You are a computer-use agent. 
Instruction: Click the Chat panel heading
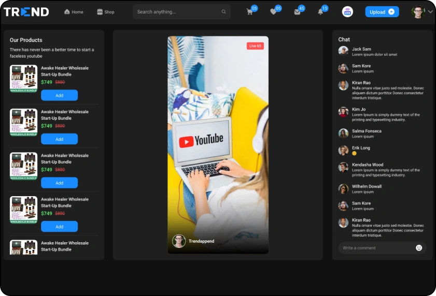point(344,39)
